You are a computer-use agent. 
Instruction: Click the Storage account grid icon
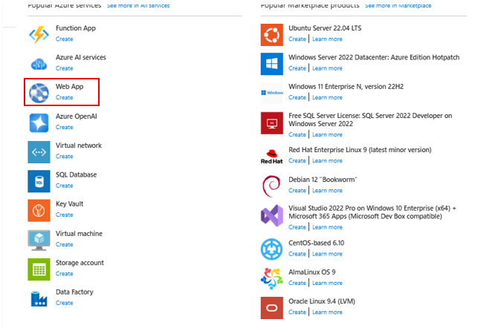pyautogui.click(x=39, y=269)
